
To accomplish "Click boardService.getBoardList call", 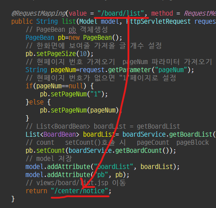I will [x=168, y=134].
